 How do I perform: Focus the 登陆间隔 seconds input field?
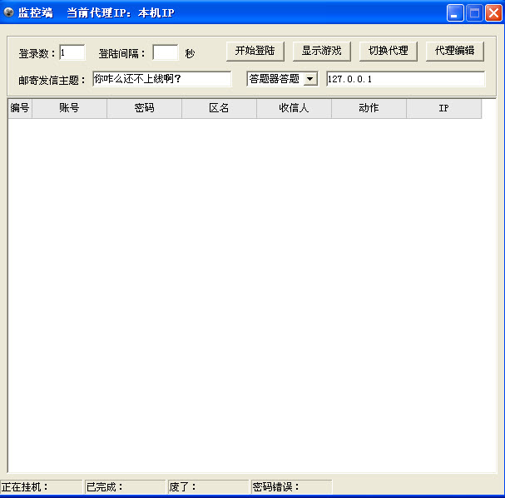166,52
